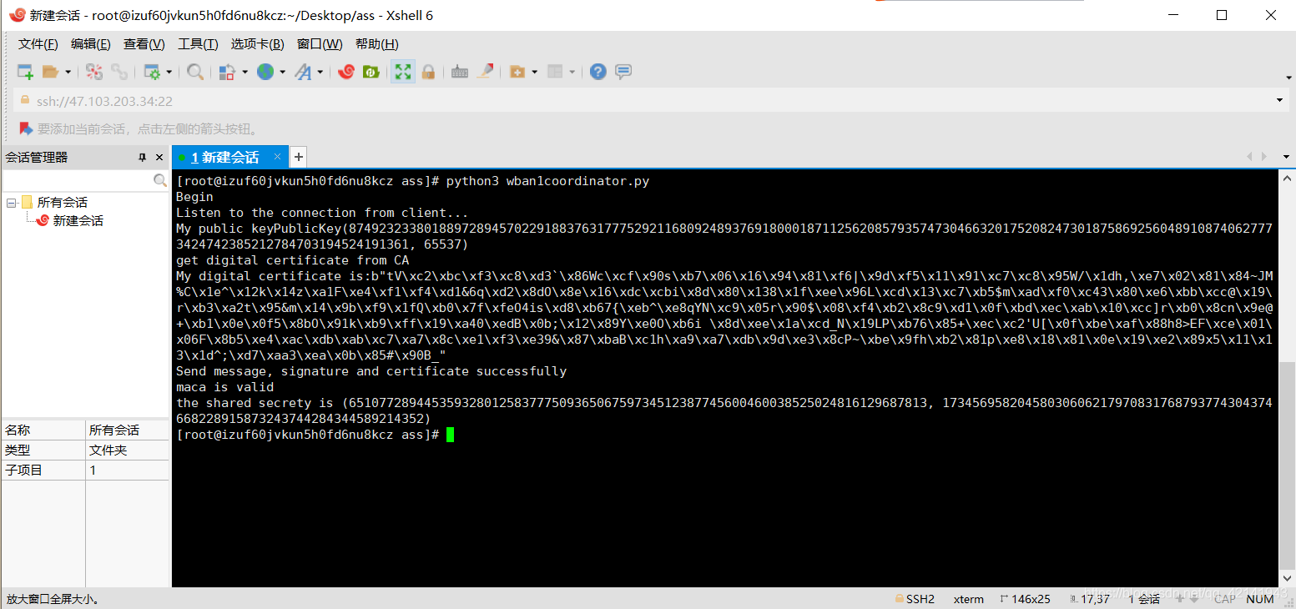Click the color scheme icon
Image resolution: width=1296 pixels, height=609 pixels.
point(227,72)
